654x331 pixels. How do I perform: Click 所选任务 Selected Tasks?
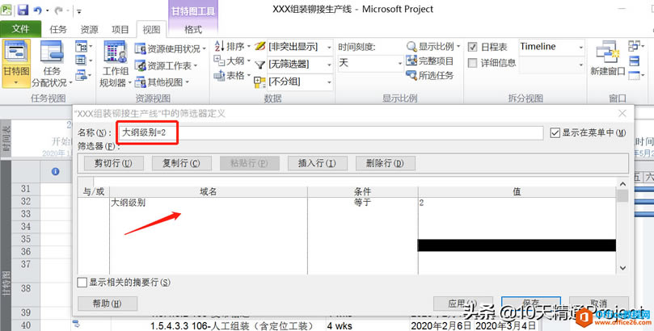tap(430, 75)
